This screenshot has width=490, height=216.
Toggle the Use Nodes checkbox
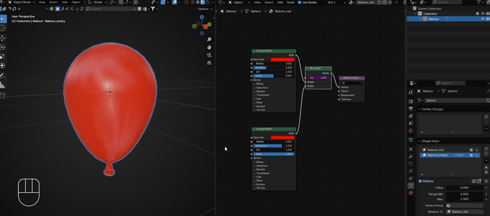pyautogui.click(x=300, y=2)
